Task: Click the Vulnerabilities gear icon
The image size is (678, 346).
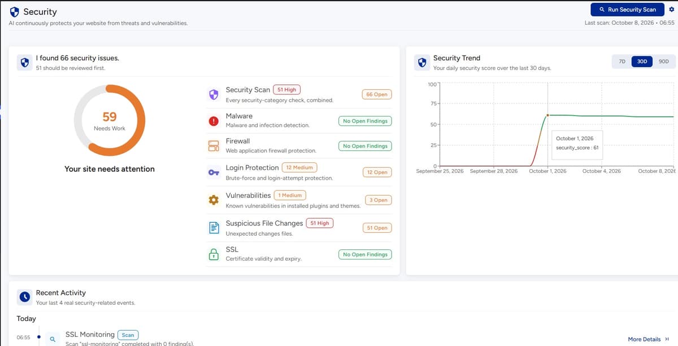Action: pyautogui.click(x=214, y=200)
